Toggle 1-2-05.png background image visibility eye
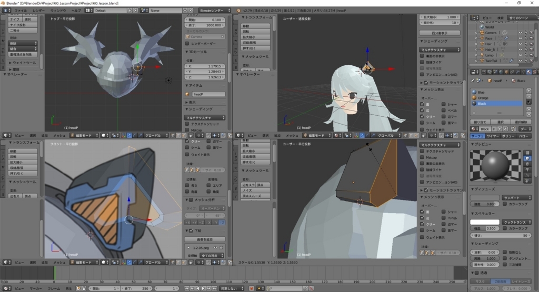 (x=215, y=247)
